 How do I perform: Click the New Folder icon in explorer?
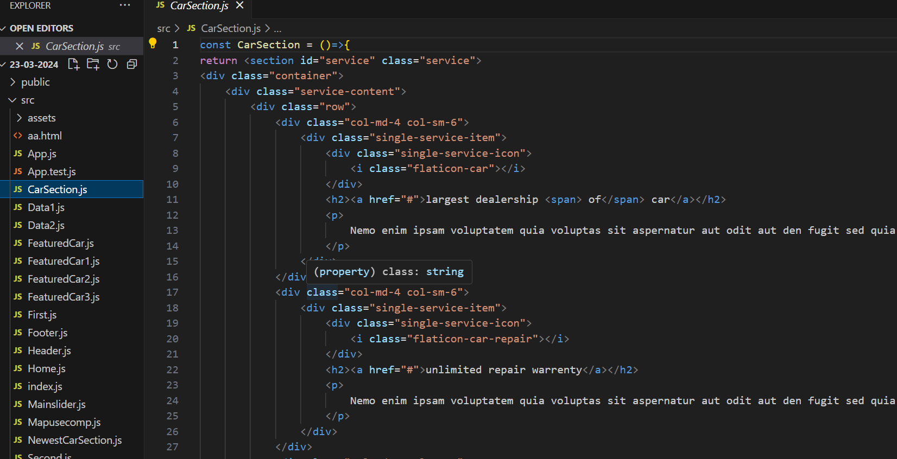[x=93, y=65]
